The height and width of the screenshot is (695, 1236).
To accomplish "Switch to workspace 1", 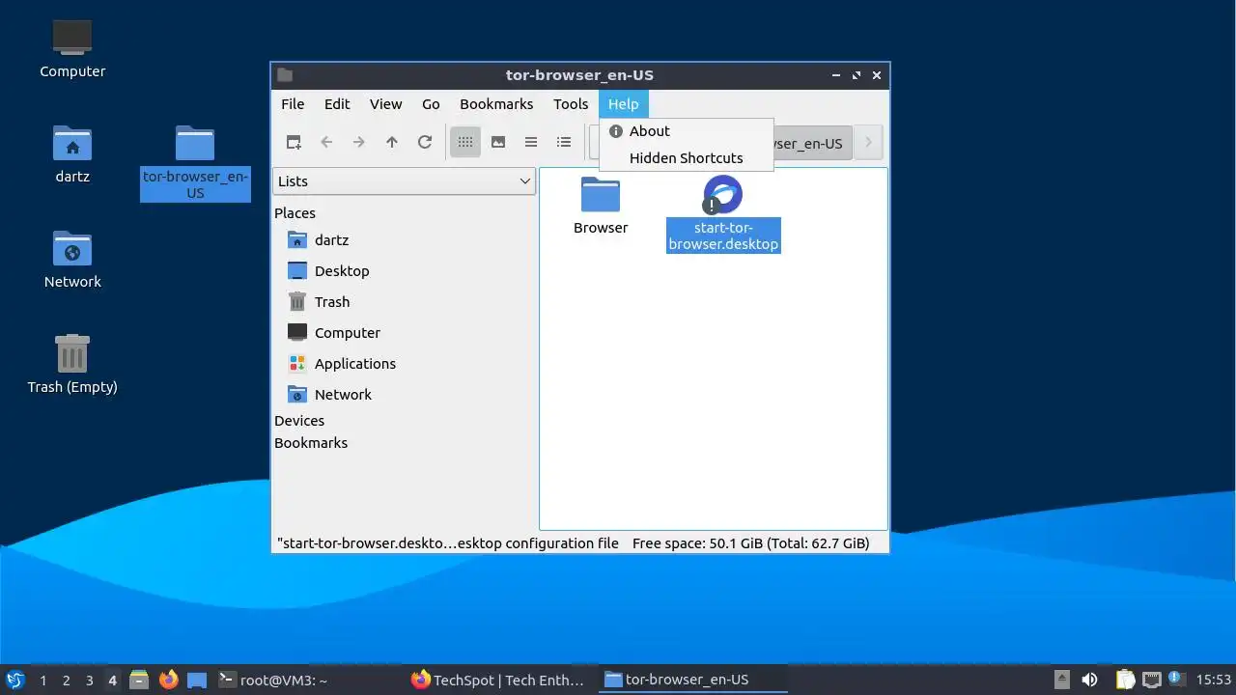I will (x=42, y=680).
